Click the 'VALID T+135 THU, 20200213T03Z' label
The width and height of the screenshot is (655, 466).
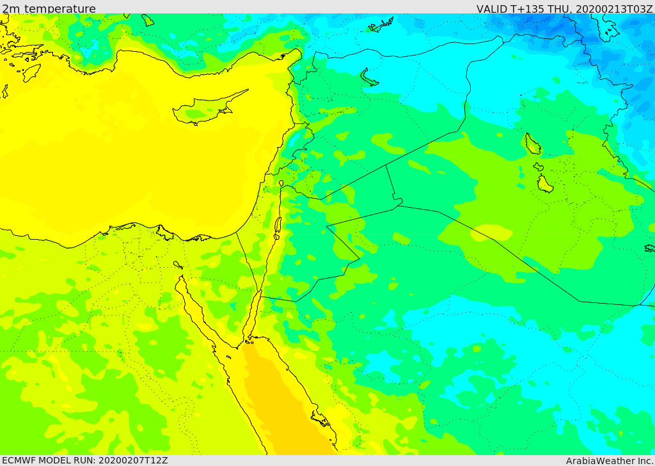tap(564, 8)
